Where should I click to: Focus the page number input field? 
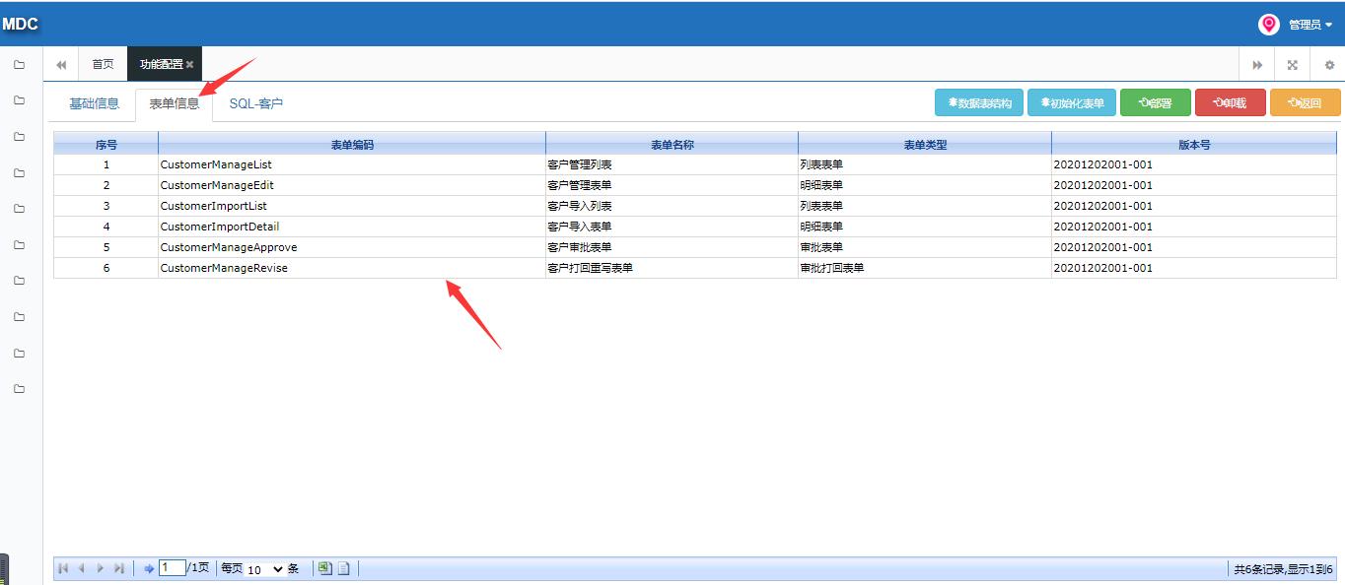173,567
